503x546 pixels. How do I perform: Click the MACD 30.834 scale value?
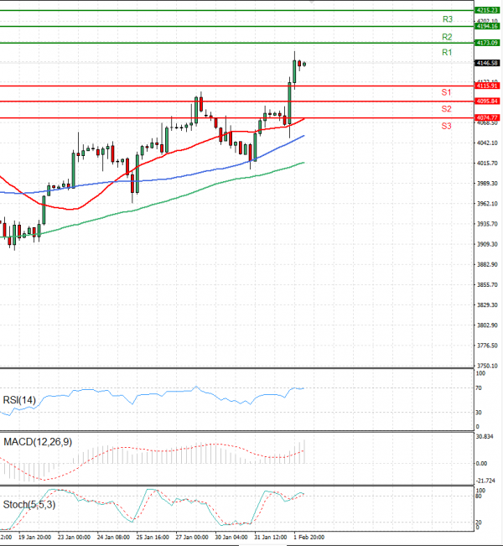485,436
